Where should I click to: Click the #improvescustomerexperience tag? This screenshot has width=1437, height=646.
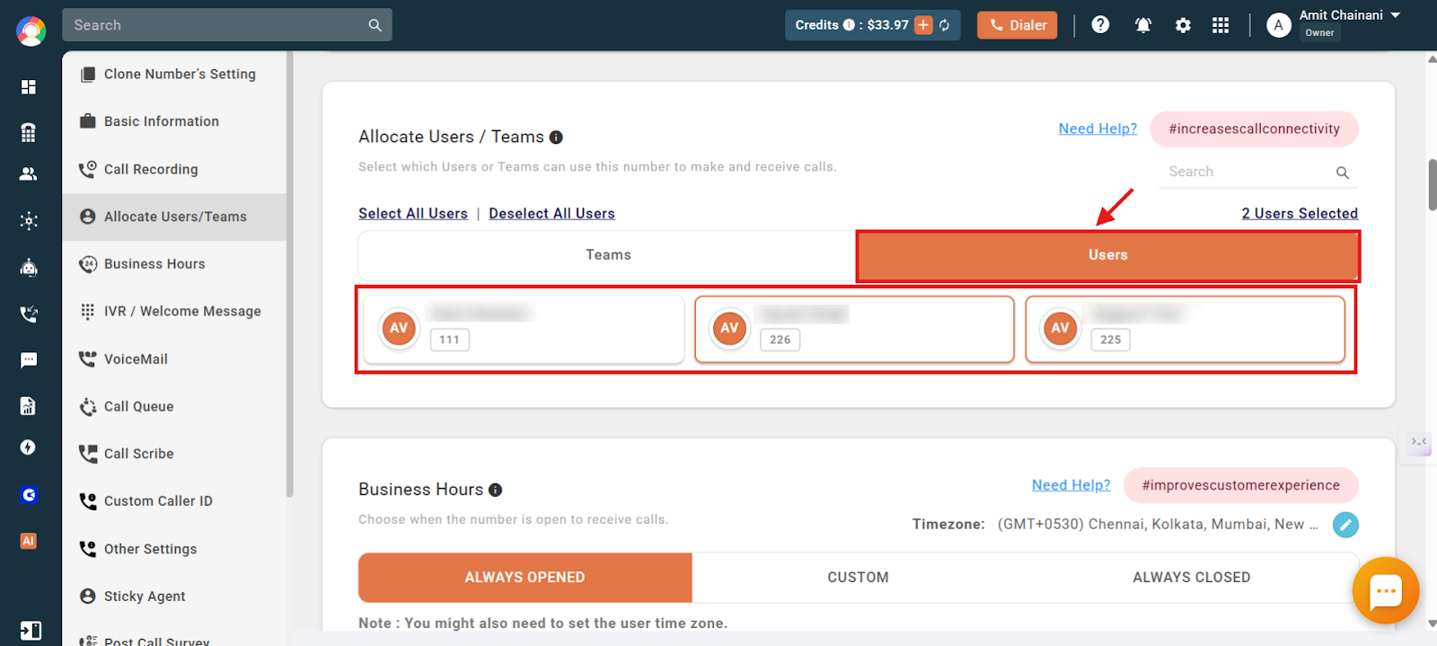(x=1240, y=485)
